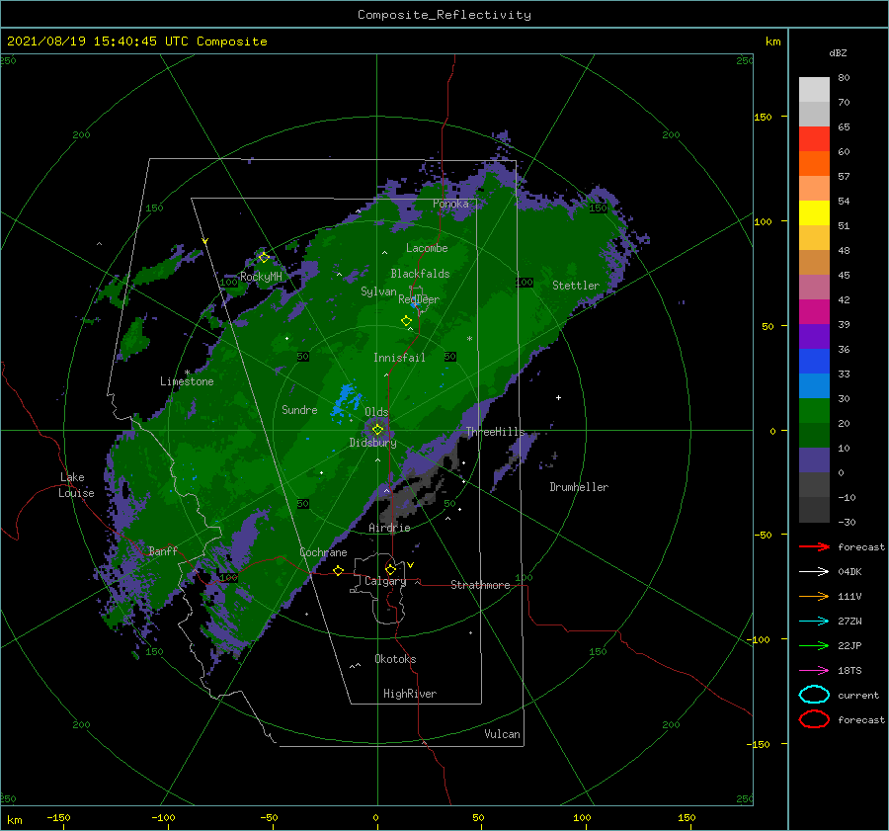Click the Innisfail town label
889x831 pixels.
click(x=399, y=358)
